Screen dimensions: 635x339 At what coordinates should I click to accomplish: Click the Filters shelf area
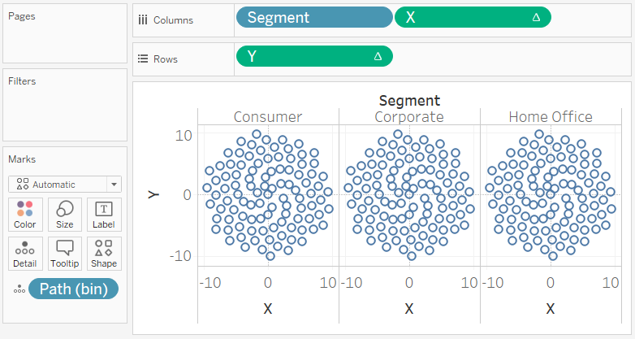(x=65, y=105)
